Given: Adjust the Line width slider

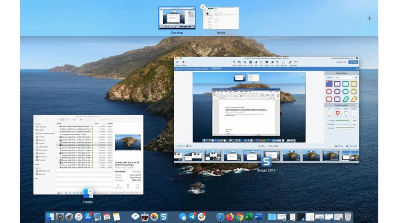Looking at the screenshot, I should 343,124.
